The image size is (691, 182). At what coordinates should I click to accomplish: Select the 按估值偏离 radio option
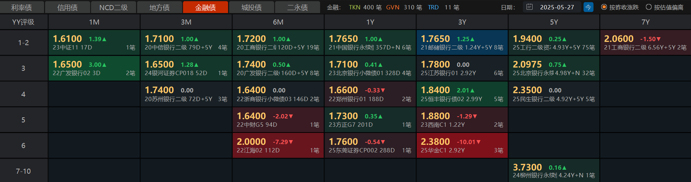(649, 7)
